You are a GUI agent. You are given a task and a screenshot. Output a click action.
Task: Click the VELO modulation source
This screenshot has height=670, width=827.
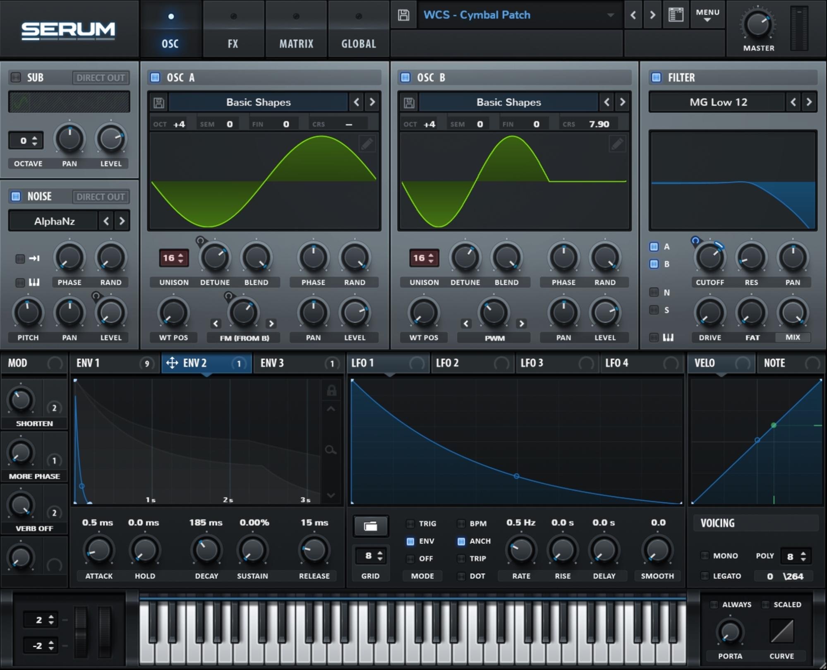click(x=722, y=363)
